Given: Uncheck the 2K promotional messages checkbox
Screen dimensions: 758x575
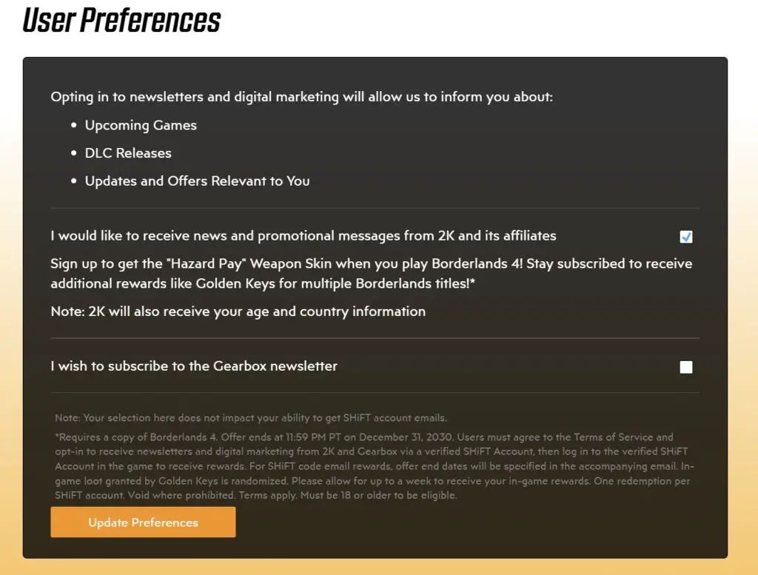Looking at the screenshot, I should [685, 236].
